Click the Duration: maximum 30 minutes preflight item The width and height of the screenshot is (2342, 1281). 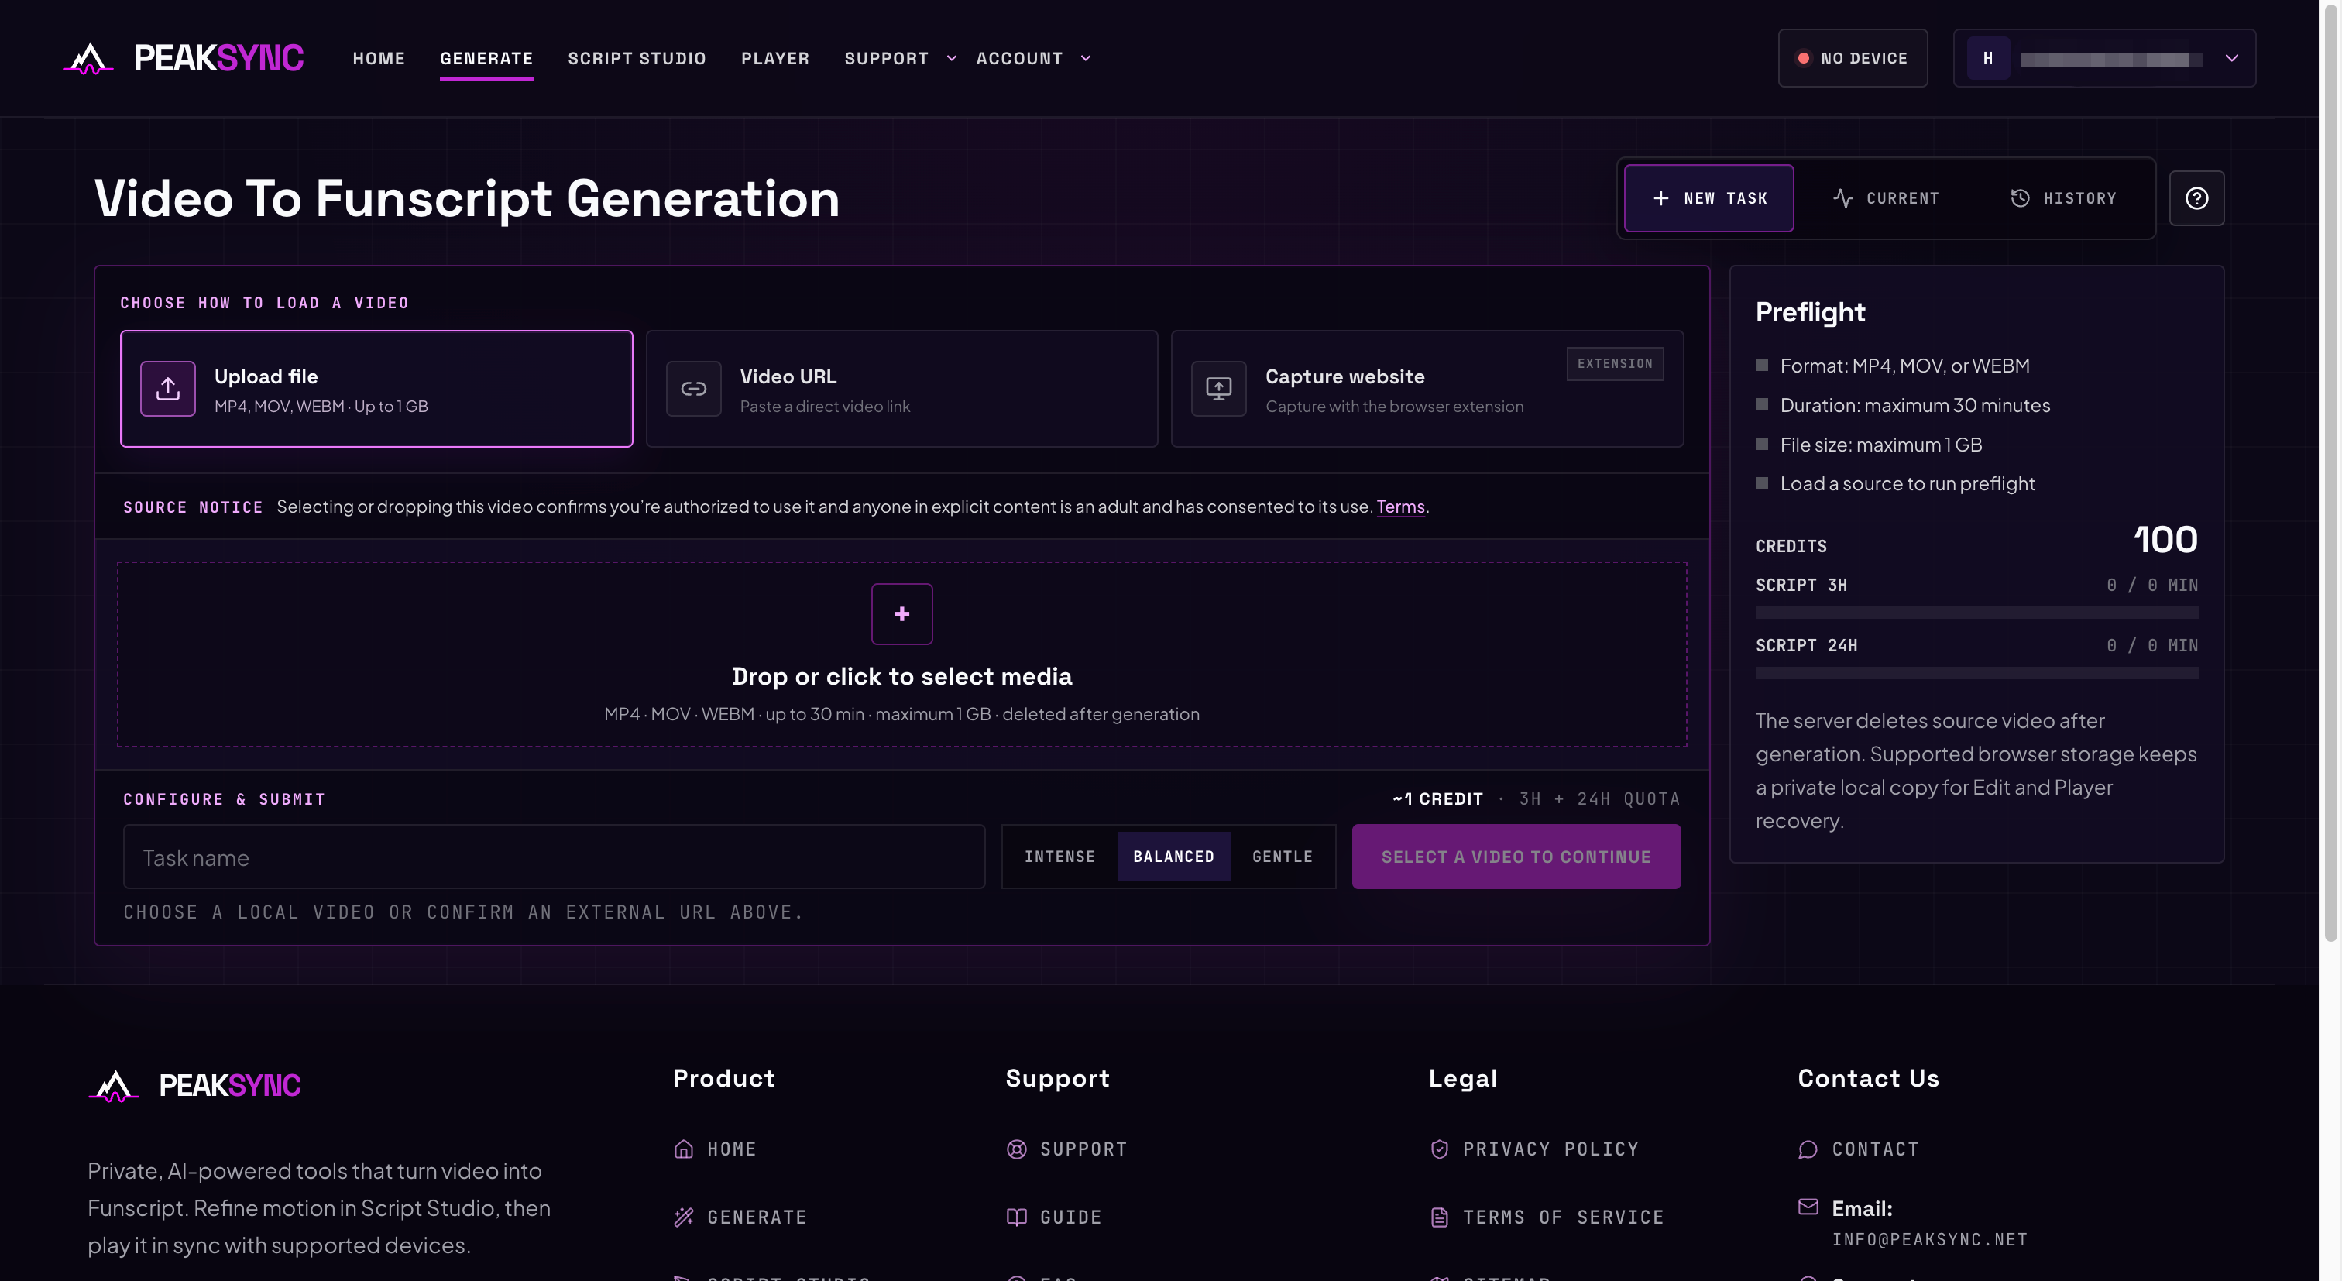1914,406
